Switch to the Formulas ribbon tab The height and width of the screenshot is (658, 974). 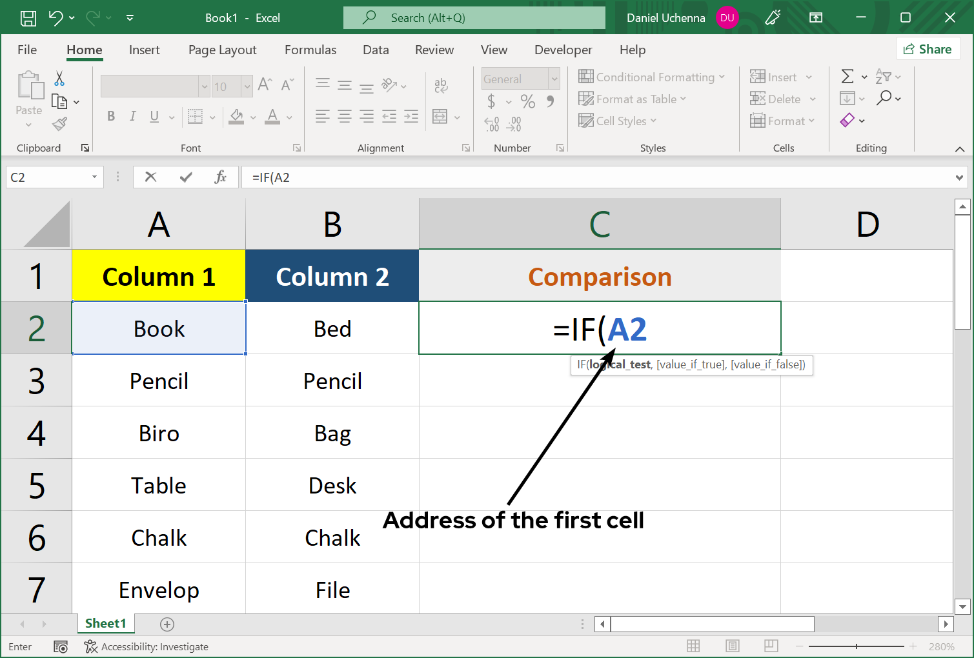click(310, 50)
